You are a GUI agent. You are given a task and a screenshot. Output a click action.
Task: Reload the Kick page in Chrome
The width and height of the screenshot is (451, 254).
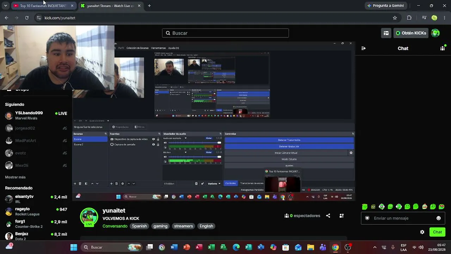pyautogui.click(x=27, y=18)
